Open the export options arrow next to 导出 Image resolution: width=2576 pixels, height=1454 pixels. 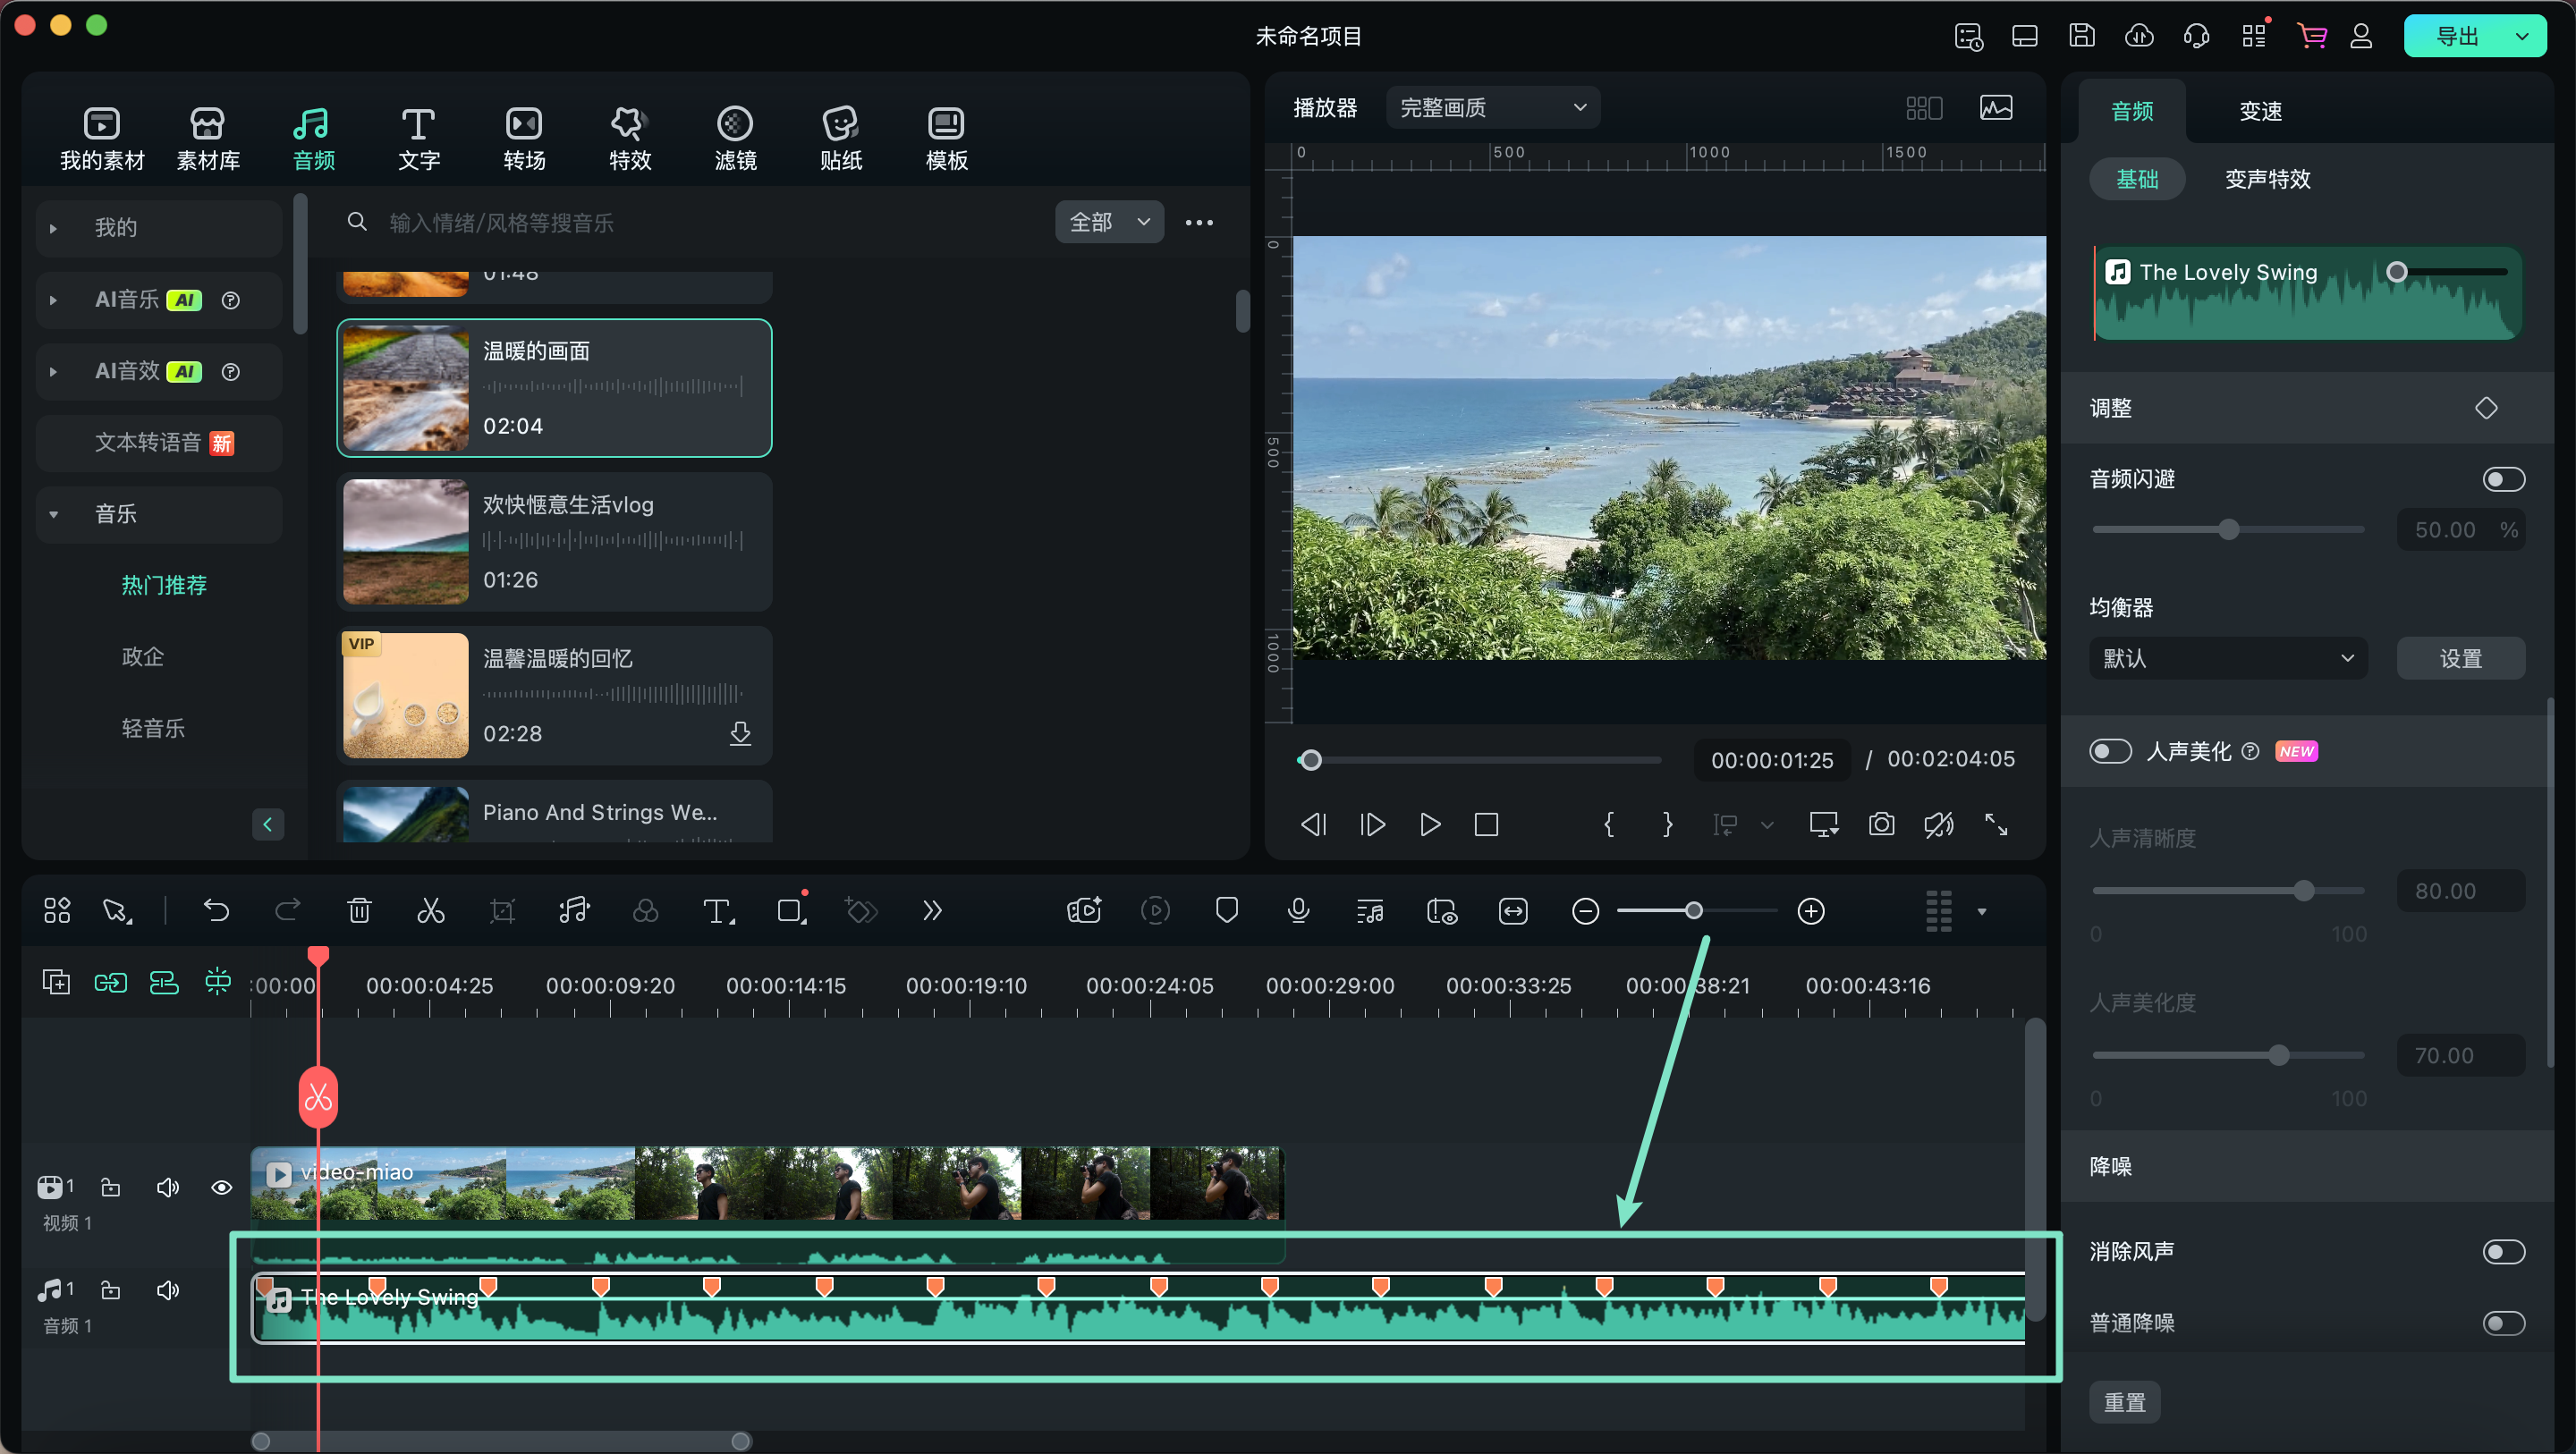[x=2521, y=36]
